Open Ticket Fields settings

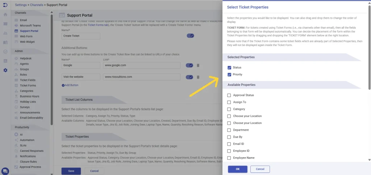click(x=28, y=80)
